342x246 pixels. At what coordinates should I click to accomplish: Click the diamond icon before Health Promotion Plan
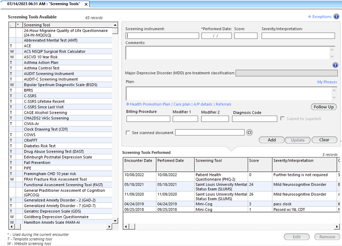pyautogui.click(x=128, y=104)
